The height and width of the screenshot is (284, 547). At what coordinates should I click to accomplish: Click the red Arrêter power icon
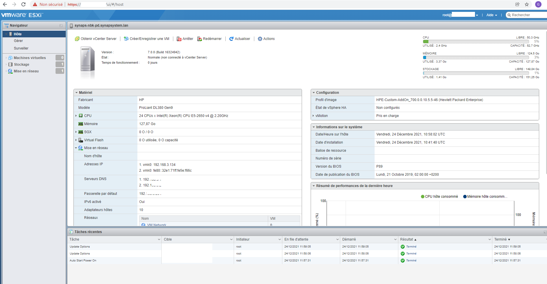point(179,39)
